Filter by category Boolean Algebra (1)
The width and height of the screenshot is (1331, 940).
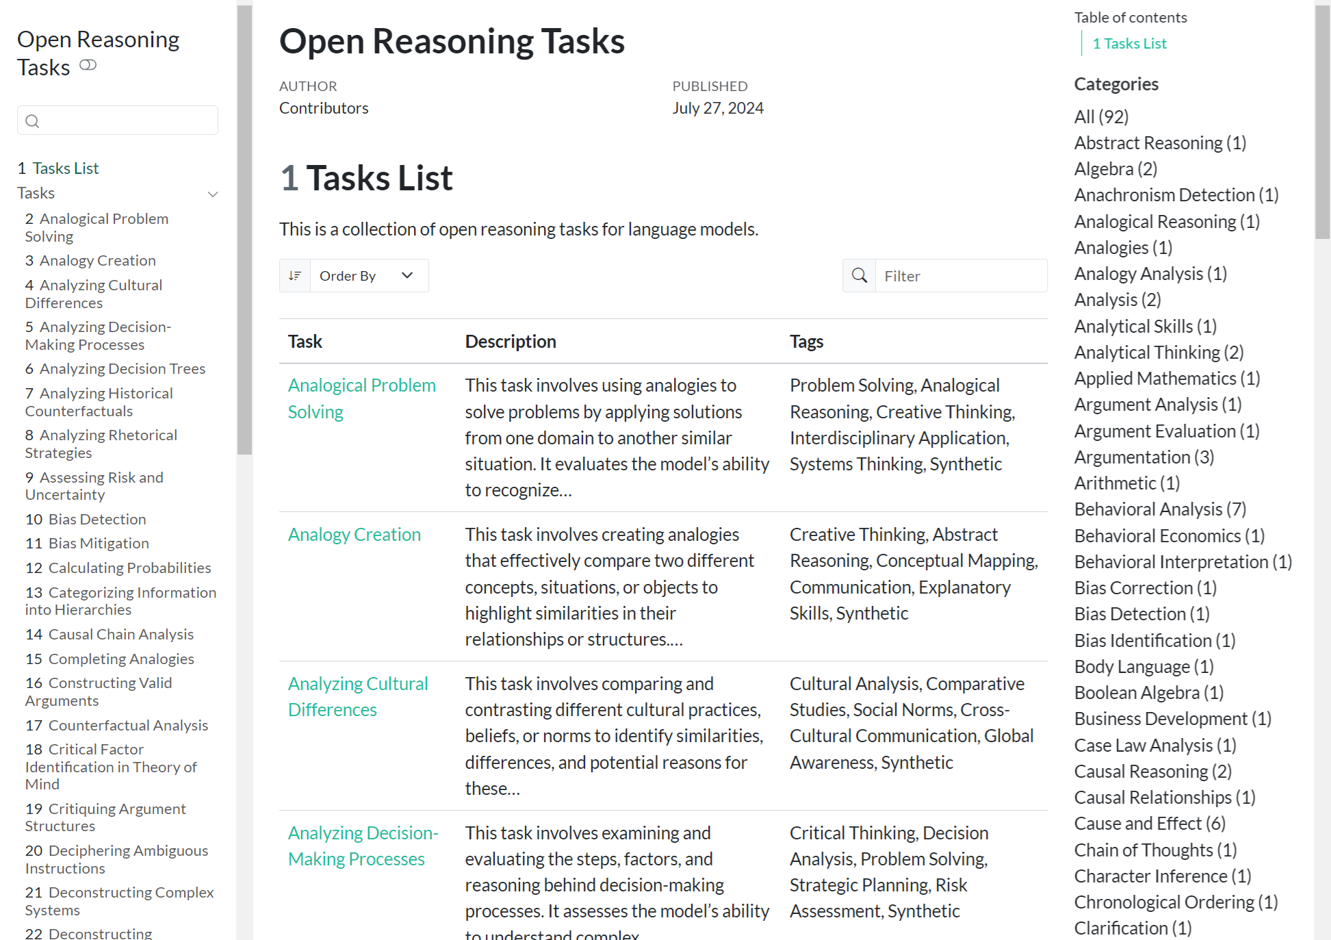coord(1149,692)
